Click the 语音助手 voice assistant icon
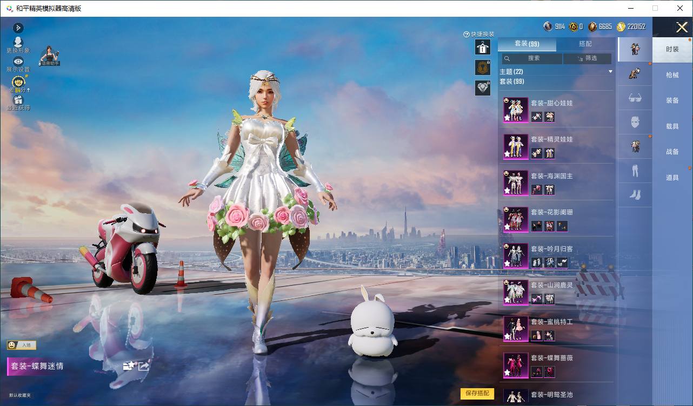The height and width of the screenshot is (406, 693). [x=50, y=56]
